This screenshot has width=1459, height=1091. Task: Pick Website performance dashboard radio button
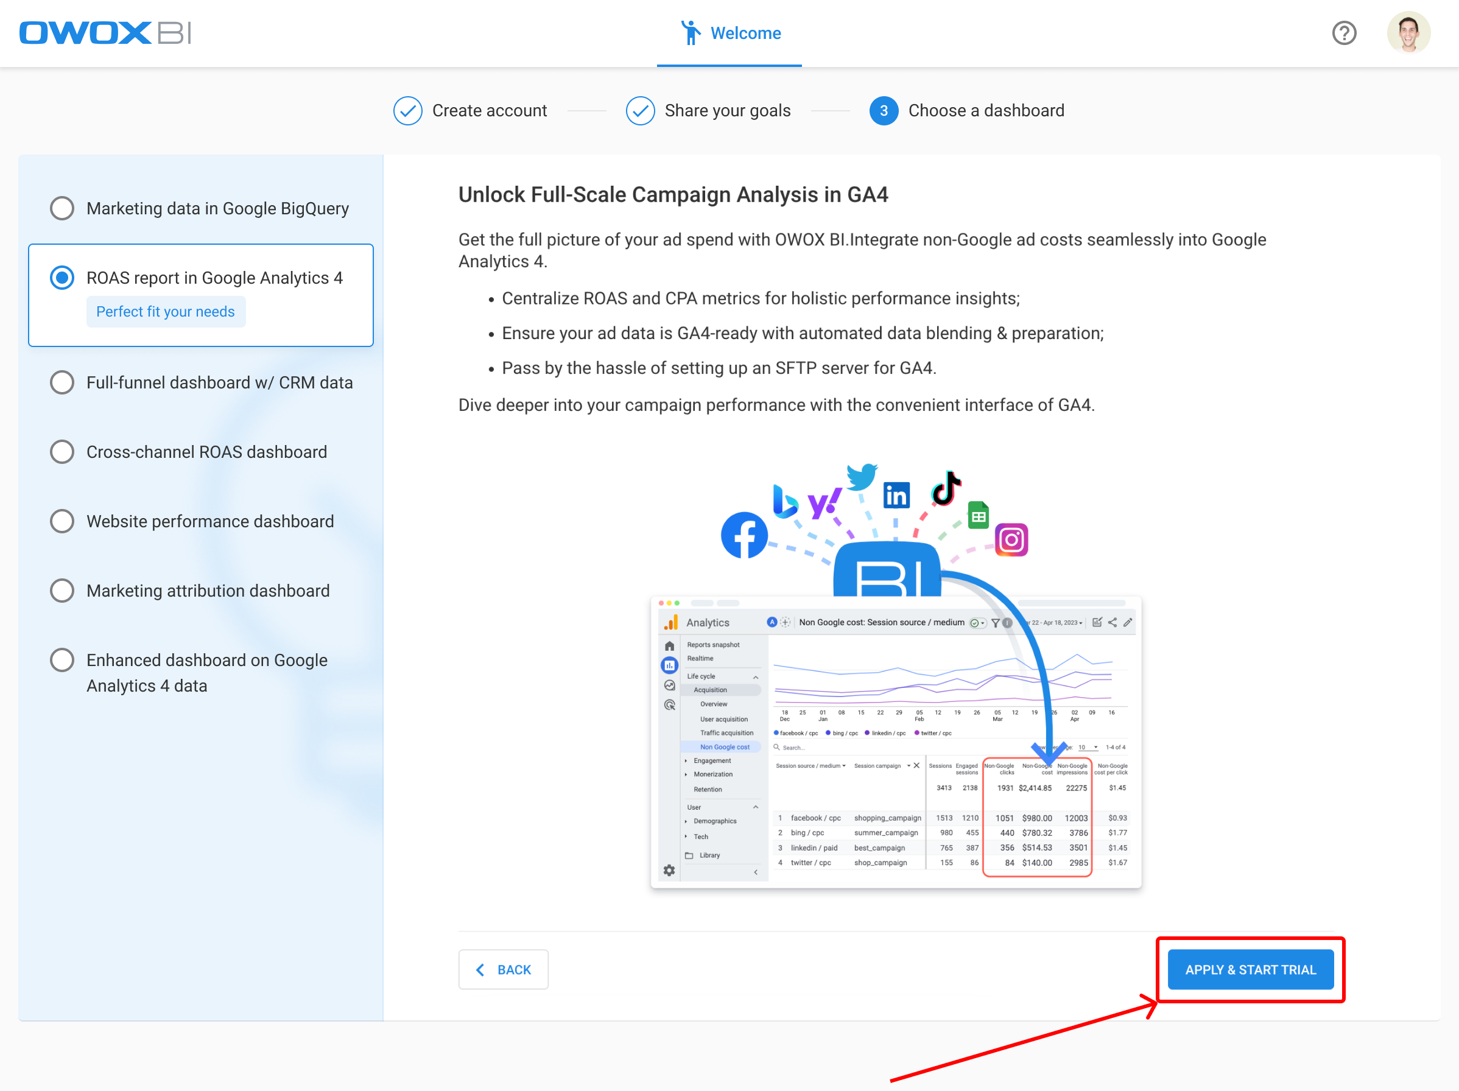click(62, 521)
